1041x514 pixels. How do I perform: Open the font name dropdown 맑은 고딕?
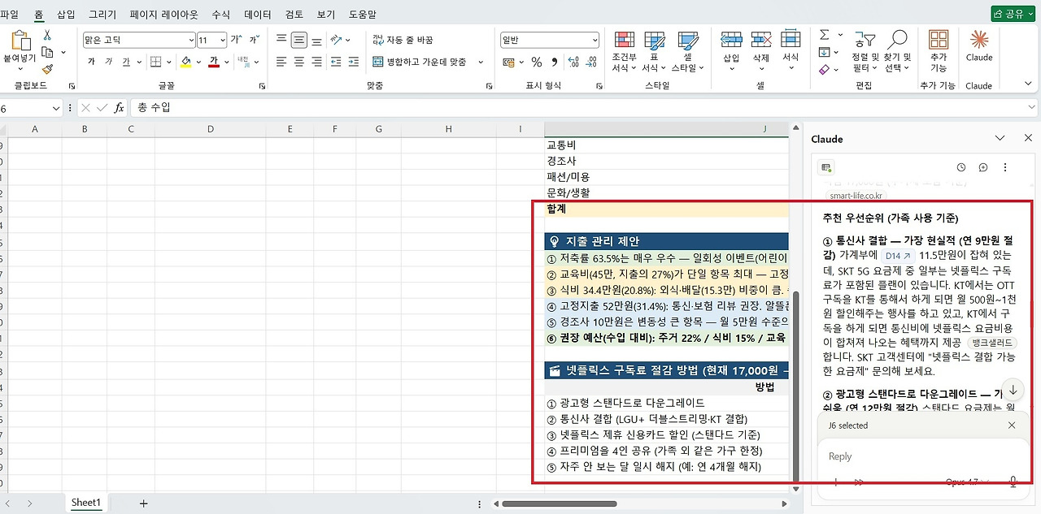[x=191, y=40]
